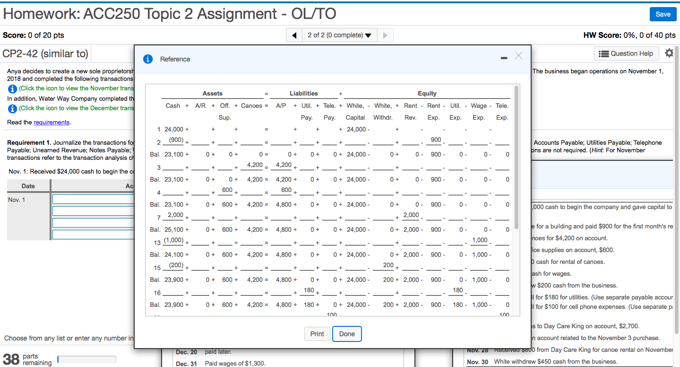The width and height of the screenshot is (680, 367).
Task: Click Print in the Reference dialog
Action: [317, 334]
